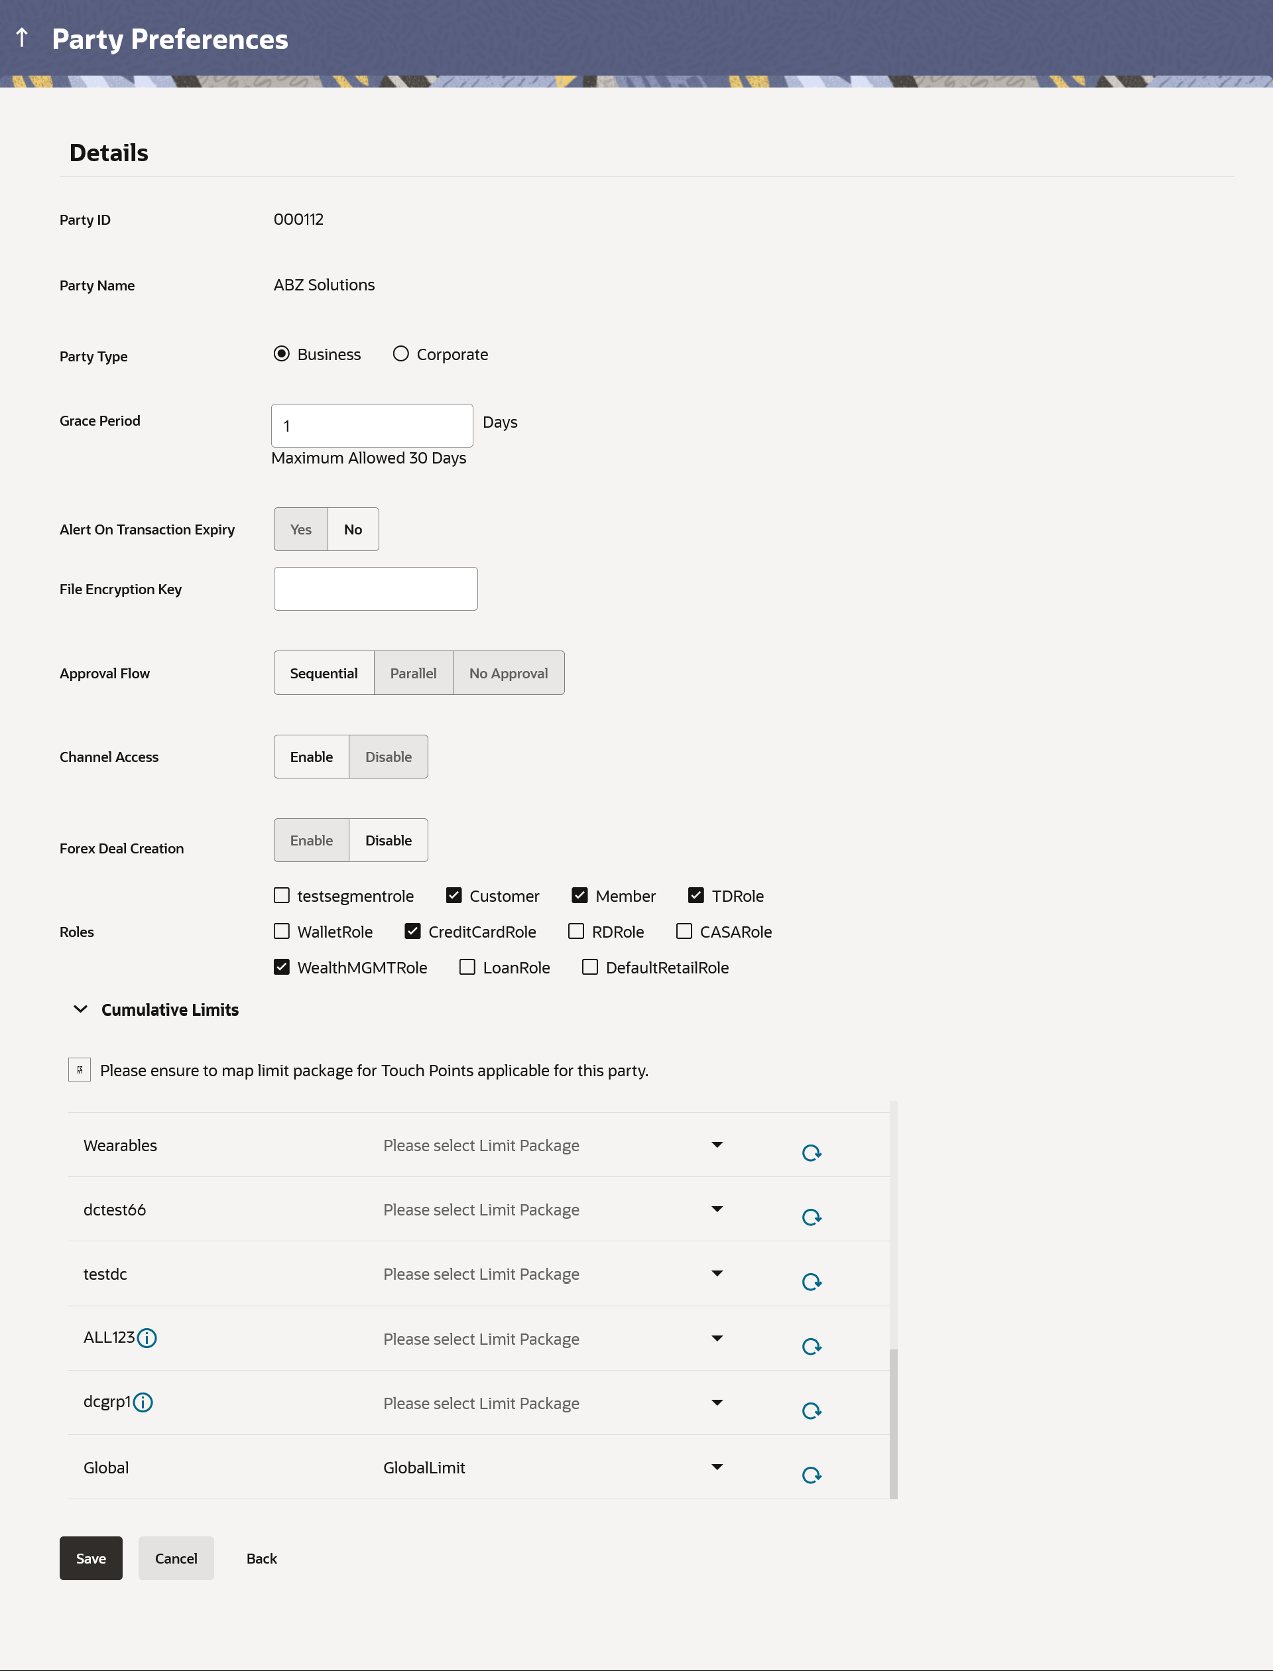Select the Corporate party type
This screenshot has height=1671, width=1273.
click(x=401, y=354)
